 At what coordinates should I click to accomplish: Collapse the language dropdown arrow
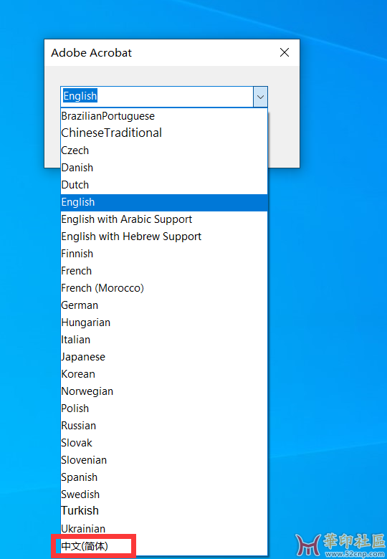pos(260,97)
